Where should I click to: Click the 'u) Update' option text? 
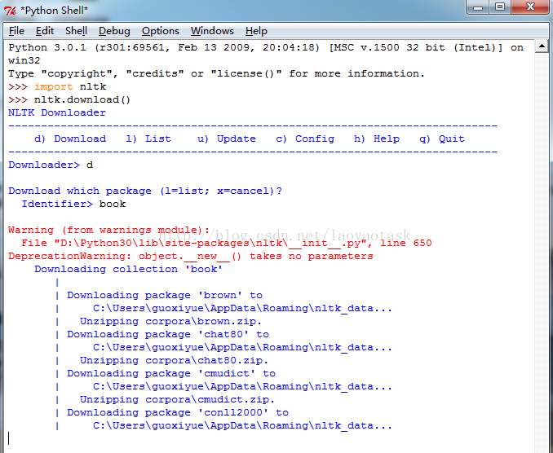tap(227, 139)
